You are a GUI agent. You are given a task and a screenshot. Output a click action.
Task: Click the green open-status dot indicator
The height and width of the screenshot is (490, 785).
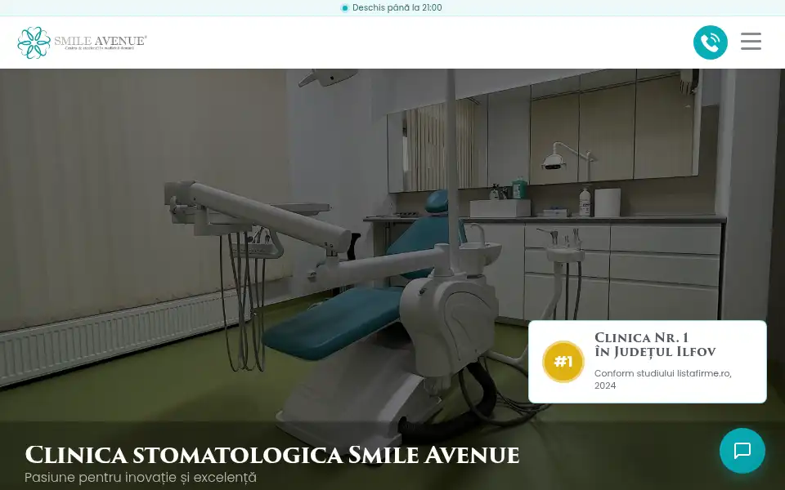[344, 8]
